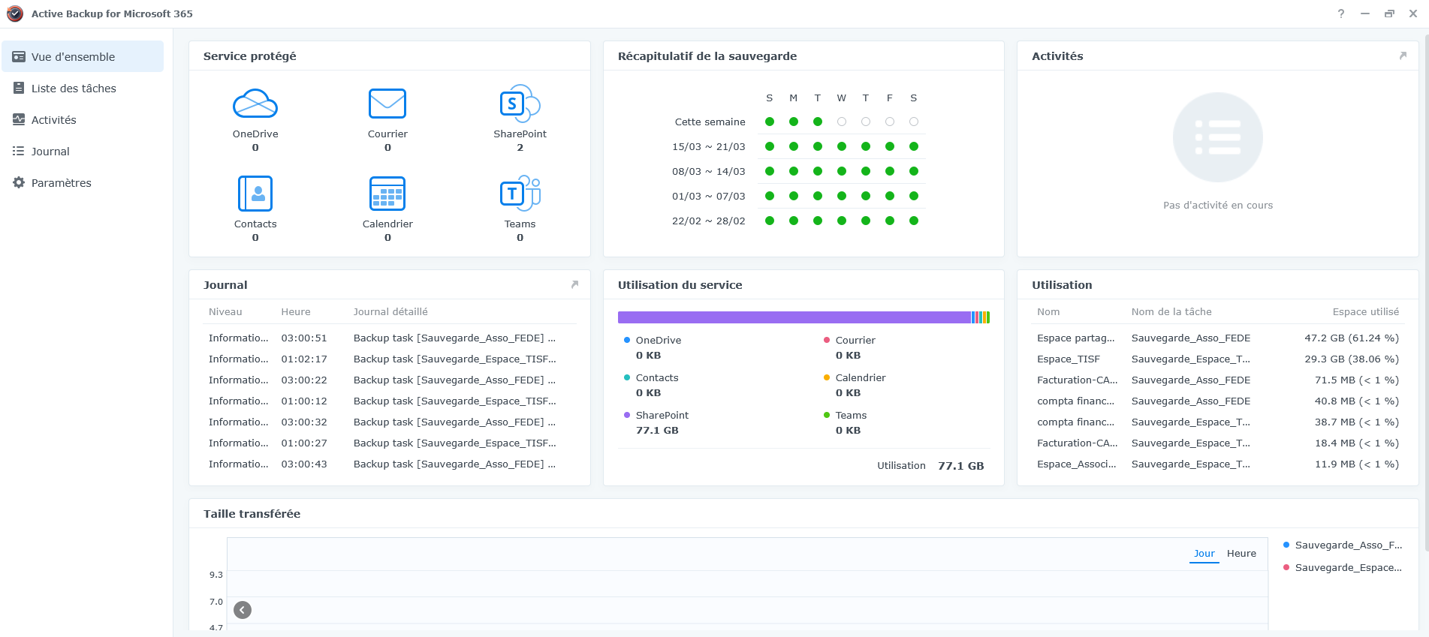Open Journal panel via its arrow icon
Image resolution: width=1429 pixels, height=637 pixels.
(x=574, y=285)
